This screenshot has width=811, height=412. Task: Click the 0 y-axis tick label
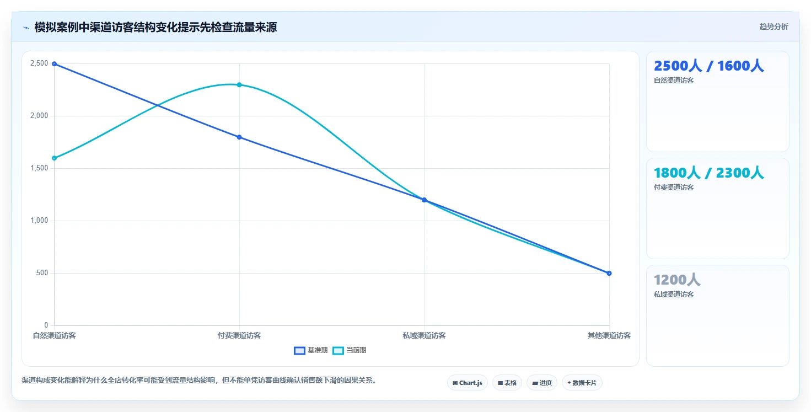(46, 325)
